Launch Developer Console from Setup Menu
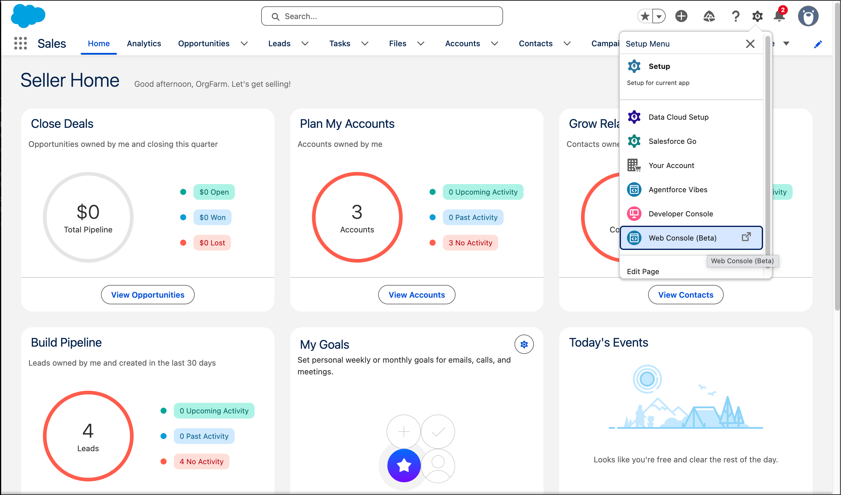The image size is (841, 495). coord(681,213)
